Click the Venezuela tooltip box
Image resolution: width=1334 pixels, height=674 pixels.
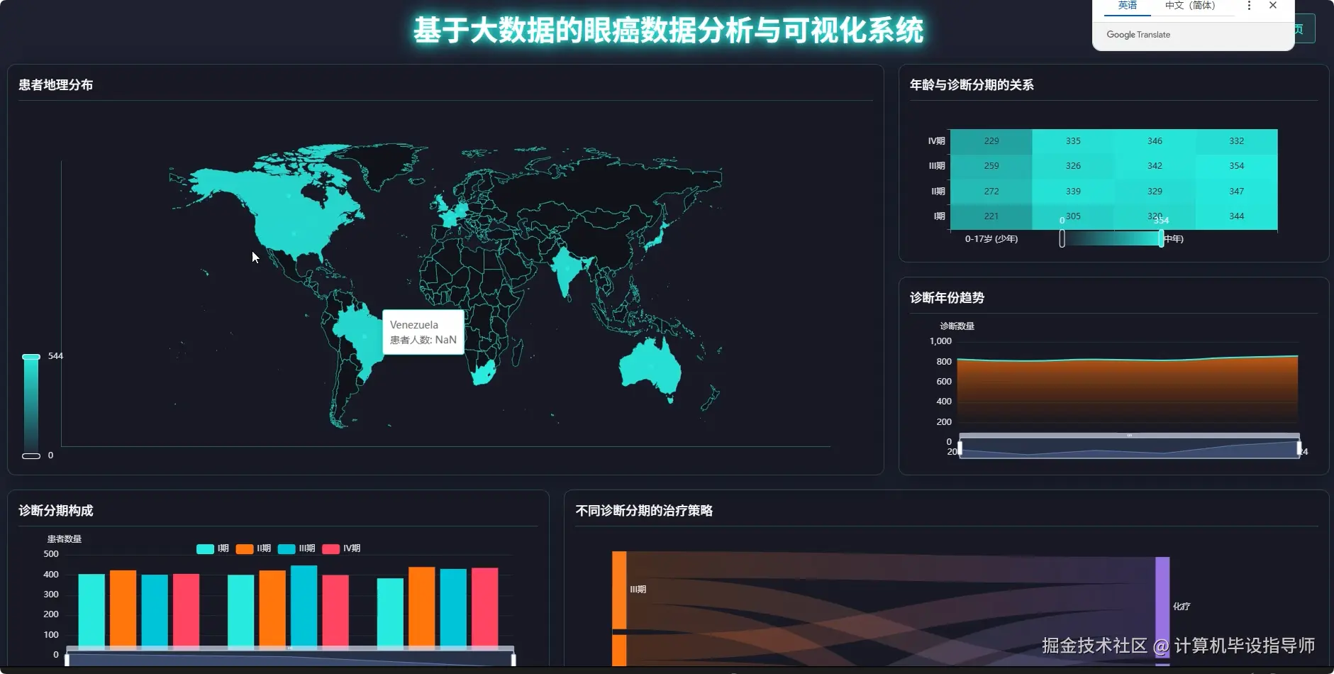(x=423, y=332)
